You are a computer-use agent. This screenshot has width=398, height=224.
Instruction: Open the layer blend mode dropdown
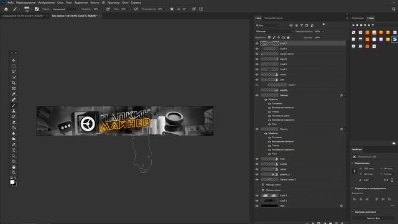274,32
